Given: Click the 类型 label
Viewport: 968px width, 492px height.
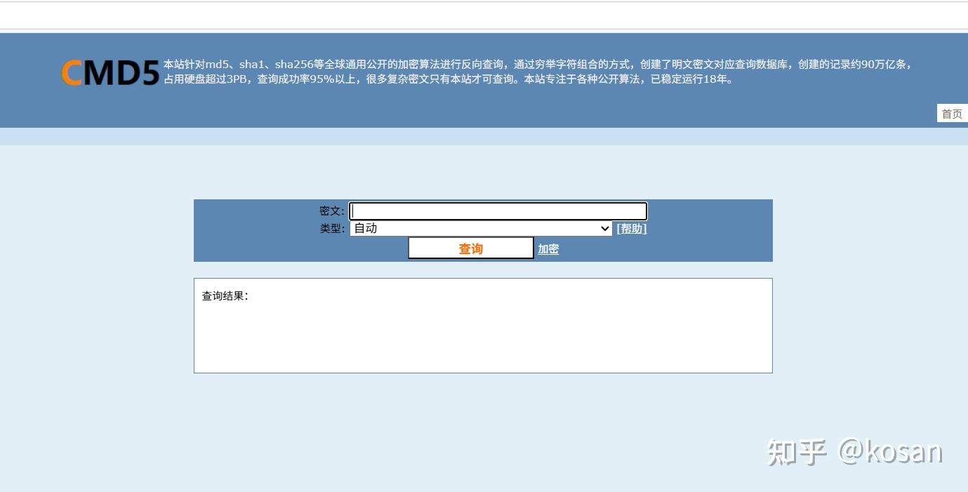Looking at the screenshot, I should 331,228.
